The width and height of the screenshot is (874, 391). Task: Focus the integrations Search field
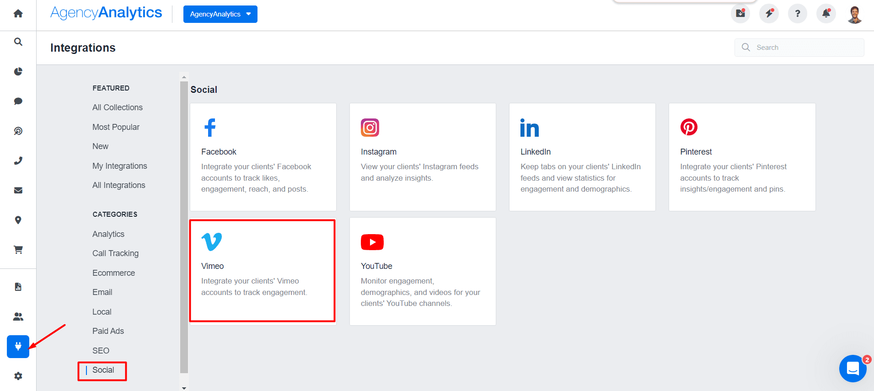pos(799,48)
